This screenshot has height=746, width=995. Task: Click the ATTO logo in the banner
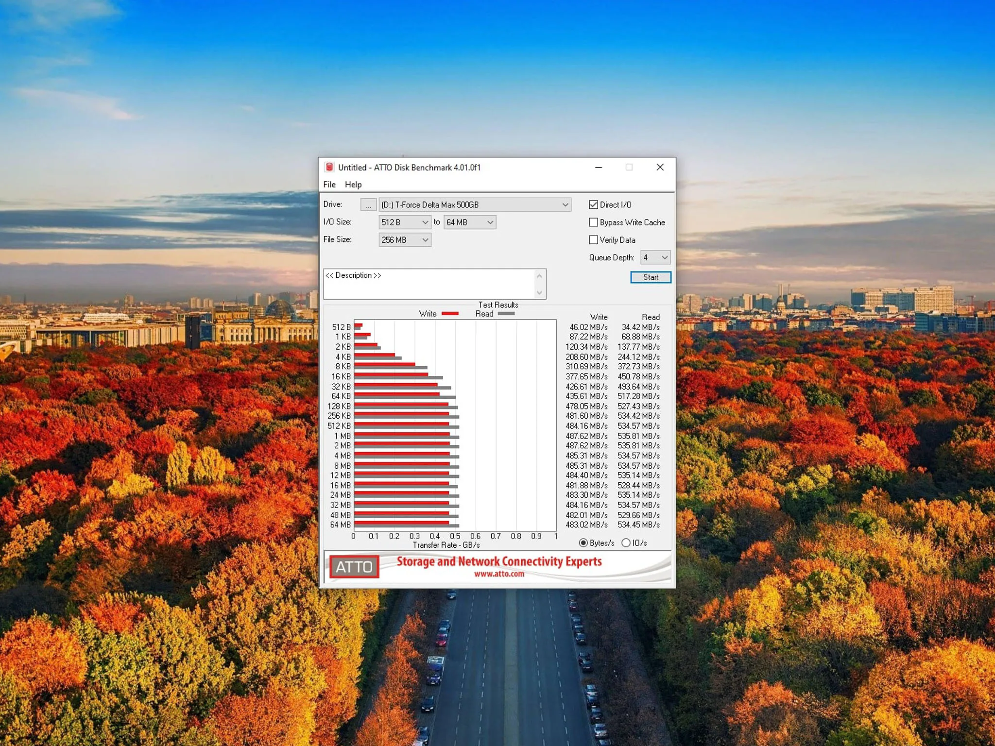[x=354, y=567]
